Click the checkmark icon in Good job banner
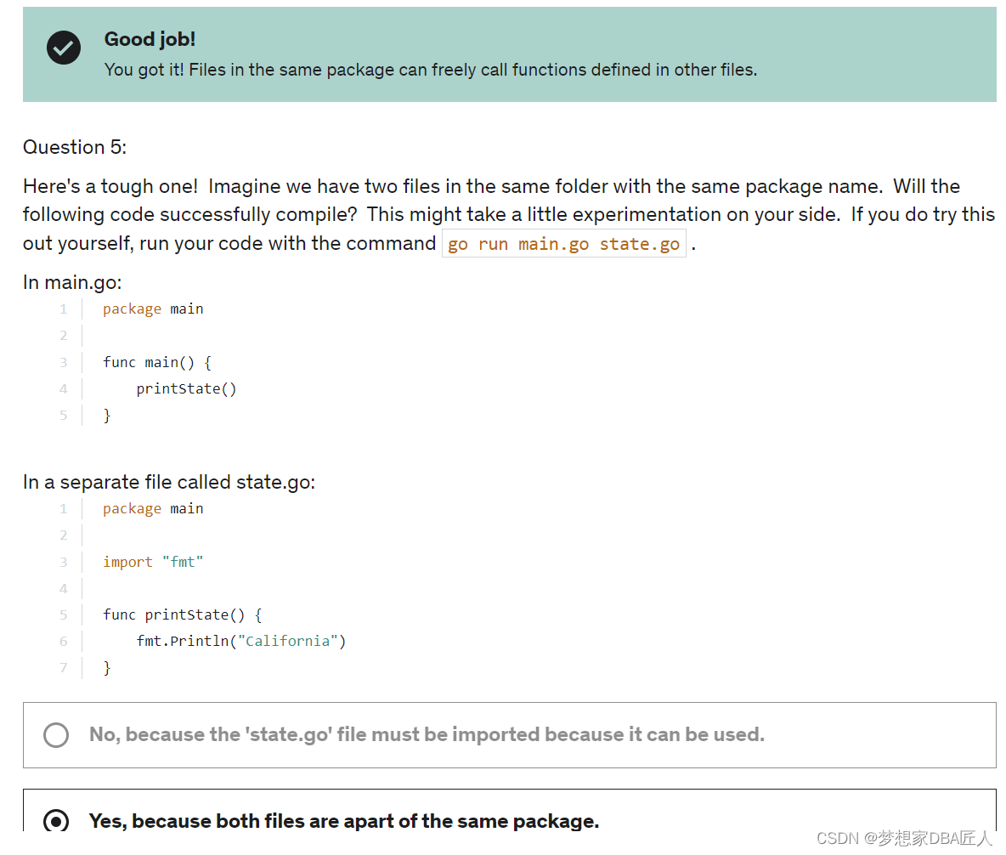The width and height of the screenshot is (1006, 855). [64, 48]
